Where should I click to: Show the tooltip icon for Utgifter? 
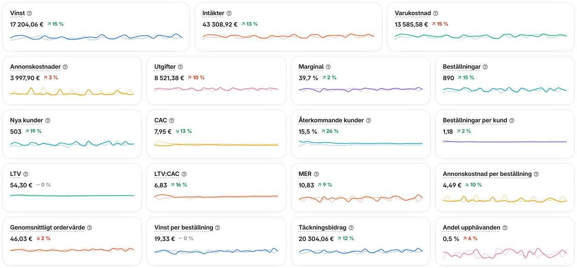180,67
